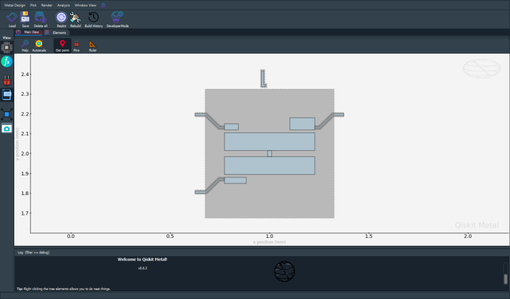Image resolution: width=510 pixels, height=299 pixels.
Task: Select the Ruler tool
Action: tap(92, 46)
